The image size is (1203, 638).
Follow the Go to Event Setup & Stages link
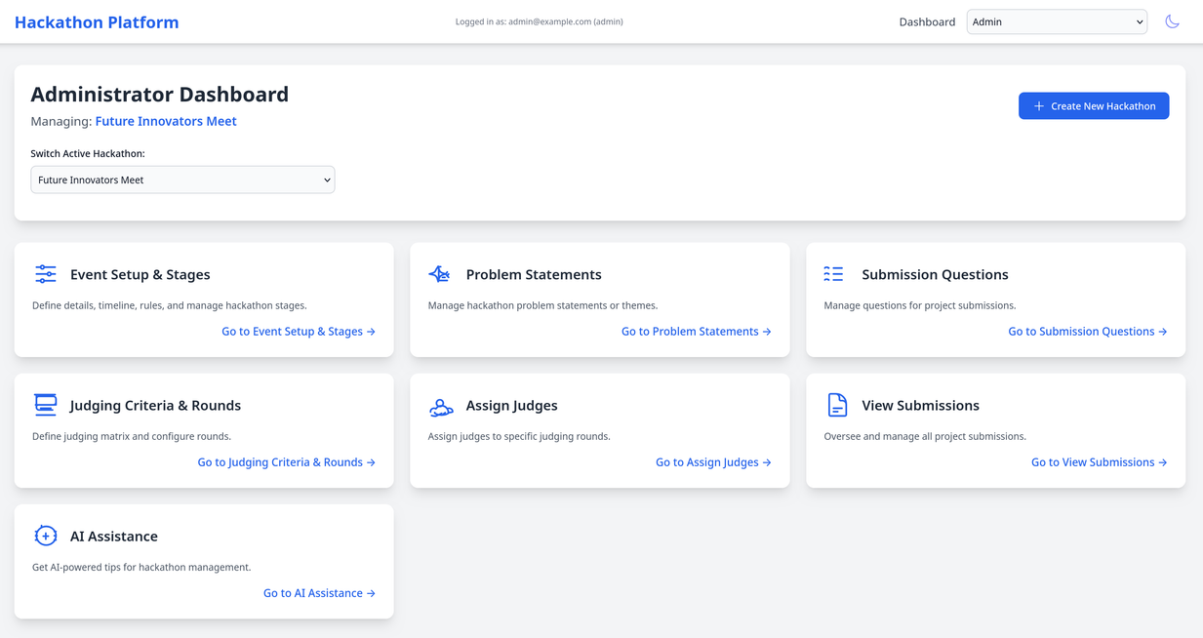point(299,331)
